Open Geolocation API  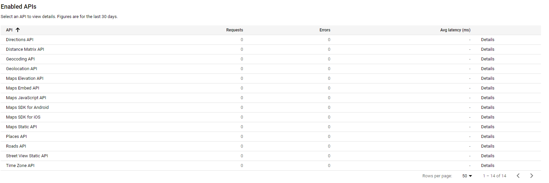point(21,69)
